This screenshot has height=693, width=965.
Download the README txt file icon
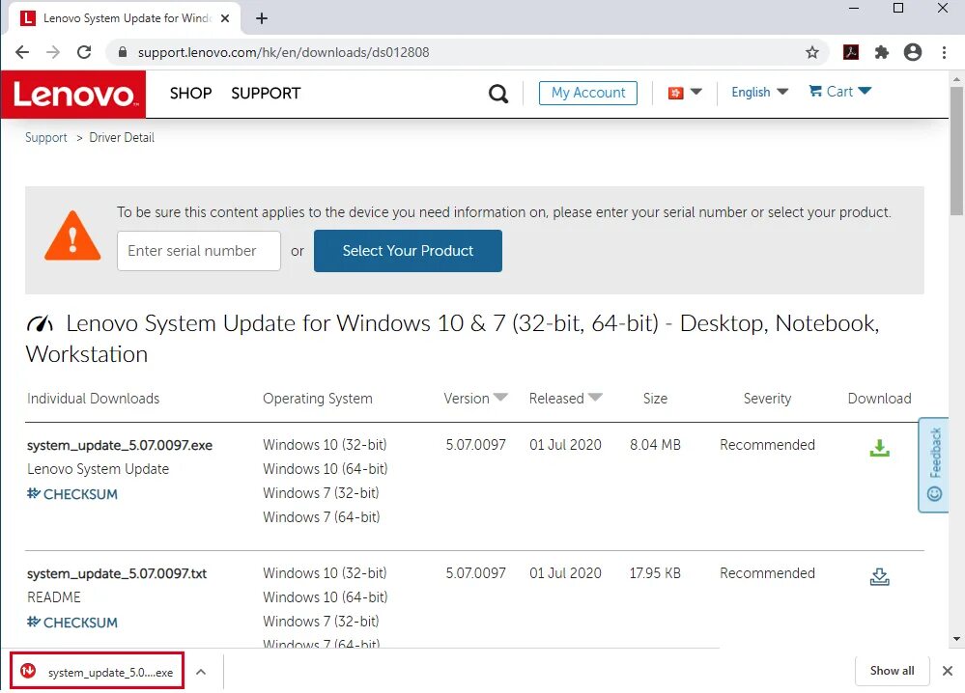point(879,576)
